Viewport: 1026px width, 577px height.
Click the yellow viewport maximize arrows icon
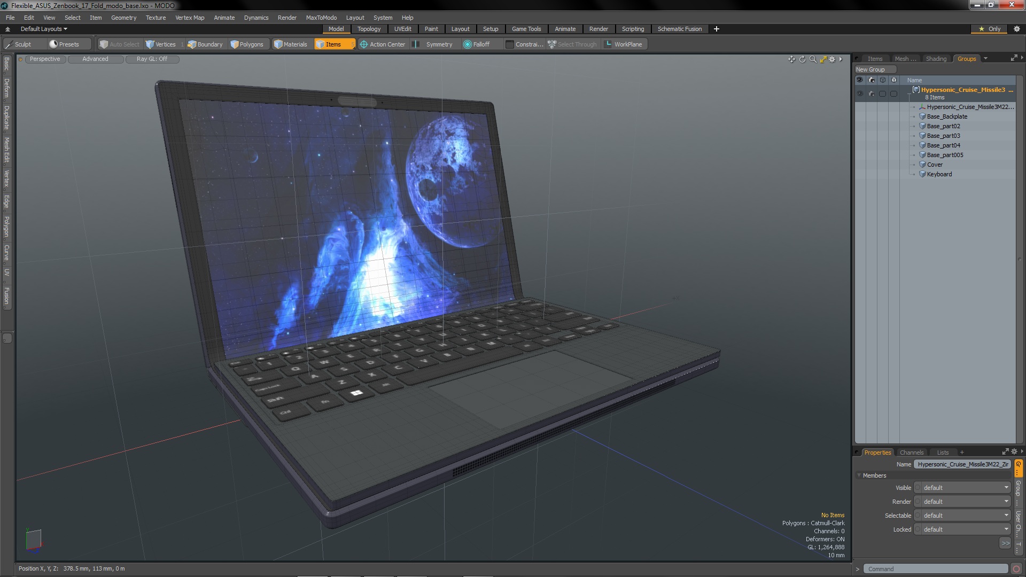click(823, 59)
